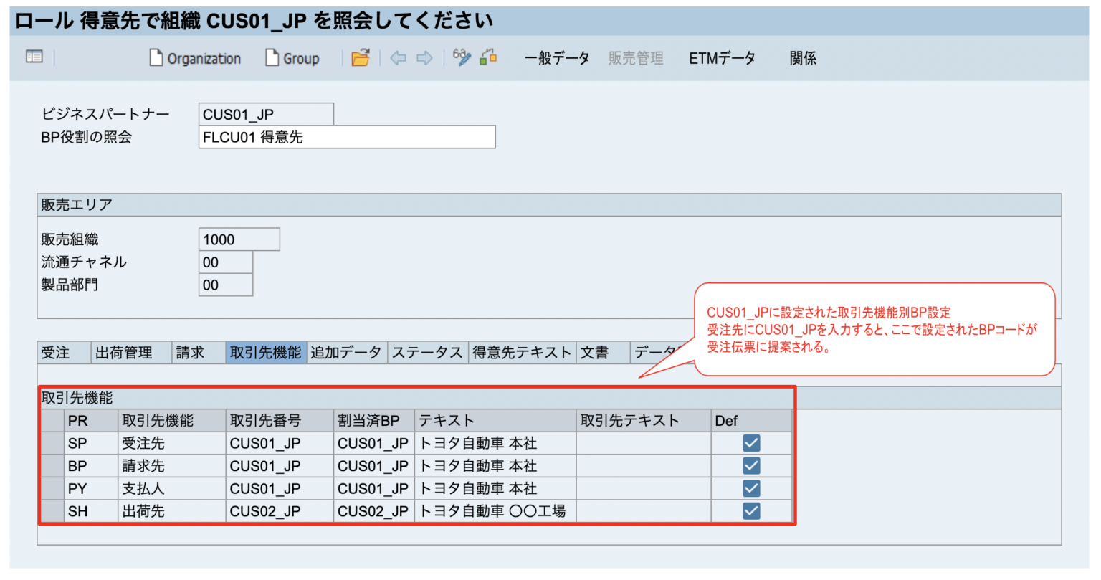Viewport: 1101px width, 580px height.
Task: Open another business partner with folder icon
Action: pos(361,58)
